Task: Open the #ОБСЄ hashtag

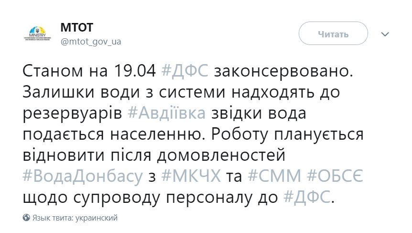Action: click(x=336, y=177)
